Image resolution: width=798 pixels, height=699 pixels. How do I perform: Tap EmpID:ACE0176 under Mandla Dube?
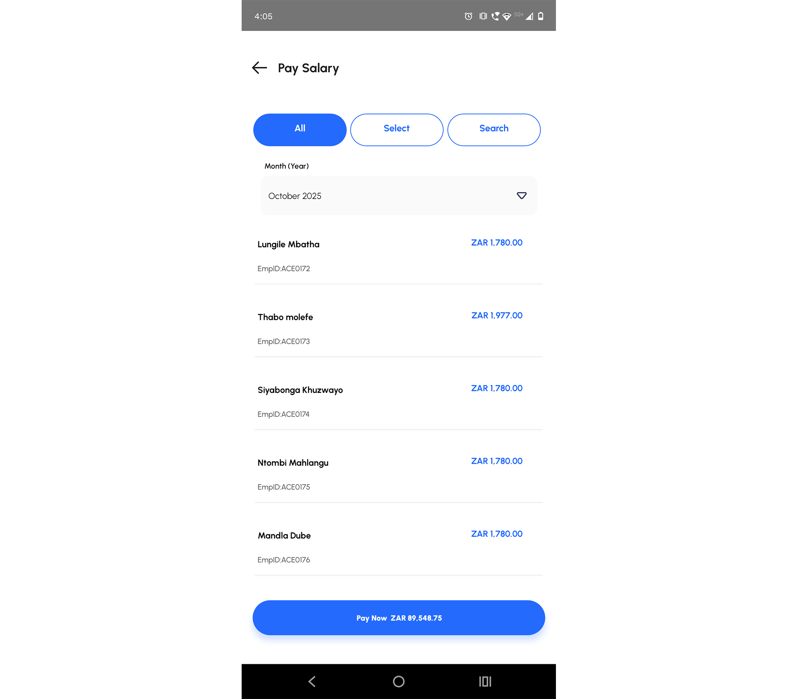click(284, 560)
